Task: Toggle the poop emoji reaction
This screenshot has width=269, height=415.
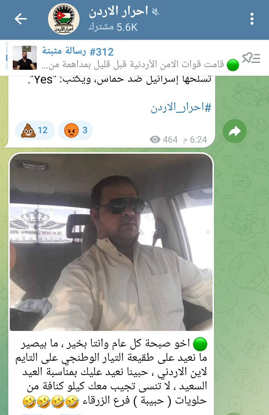Action: (x=35, y=130)
